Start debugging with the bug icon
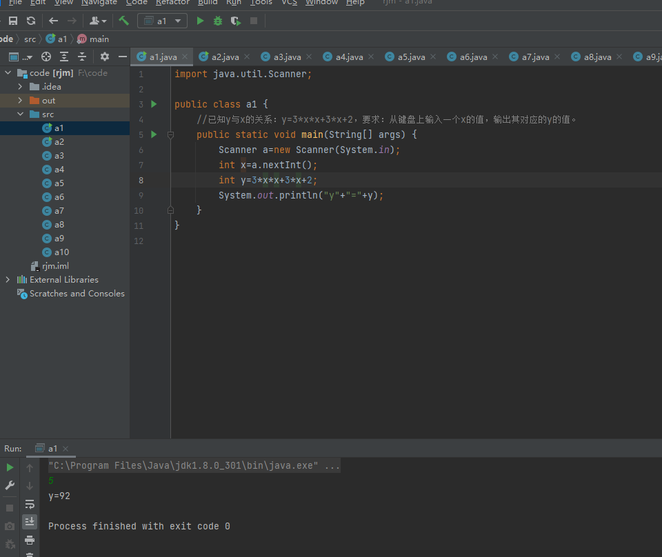This screenshot has width=662, height=557. pos(218,21)
